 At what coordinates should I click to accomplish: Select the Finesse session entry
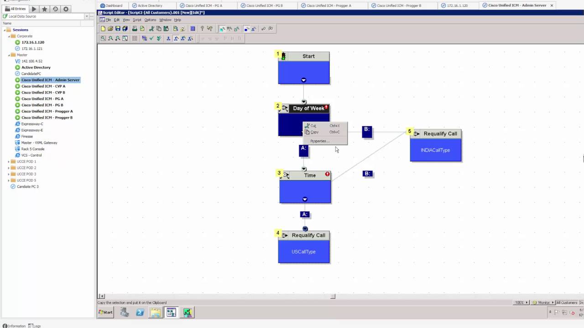pyautogui.click(x=27, y=136)
